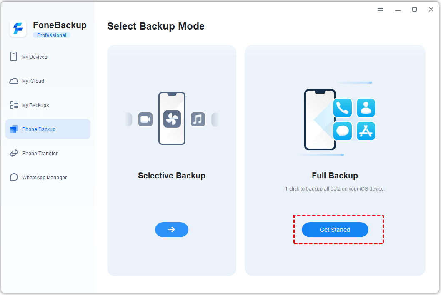This screenshot has width=441, height=295.
Task: Maximize the FoneBackup window
Action: point(414,9)
